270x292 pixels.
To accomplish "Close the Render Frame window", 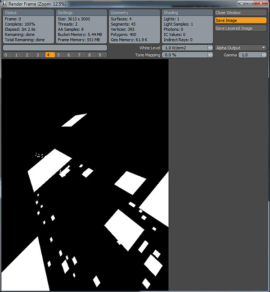I will coord(261,3).
